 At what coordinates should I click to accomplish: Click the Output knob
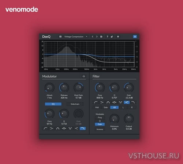[x=129, y=119]
